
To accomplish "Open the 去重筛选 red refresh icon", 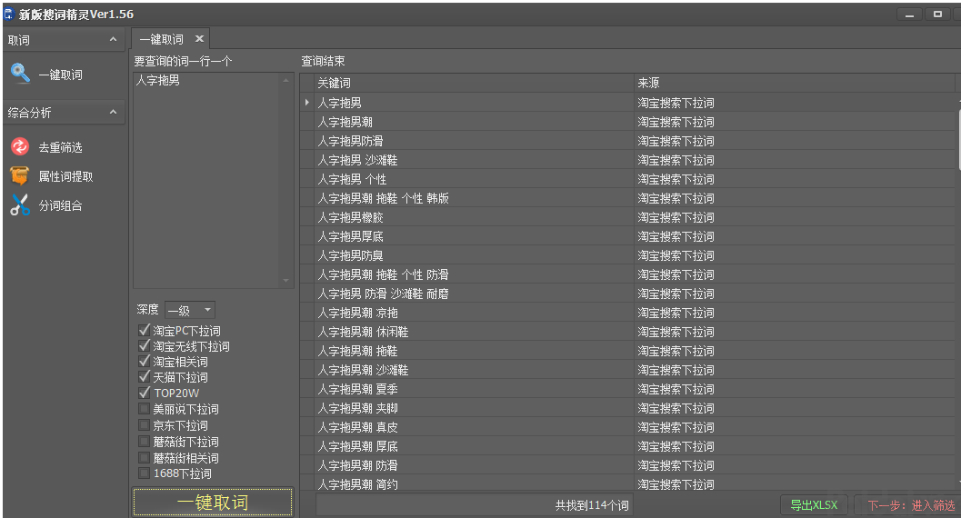I will [20, 147].
